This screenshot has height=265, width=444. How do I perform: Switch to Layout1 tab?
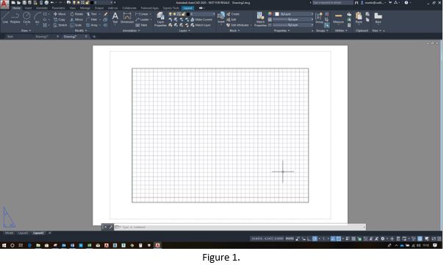[23, 233]
